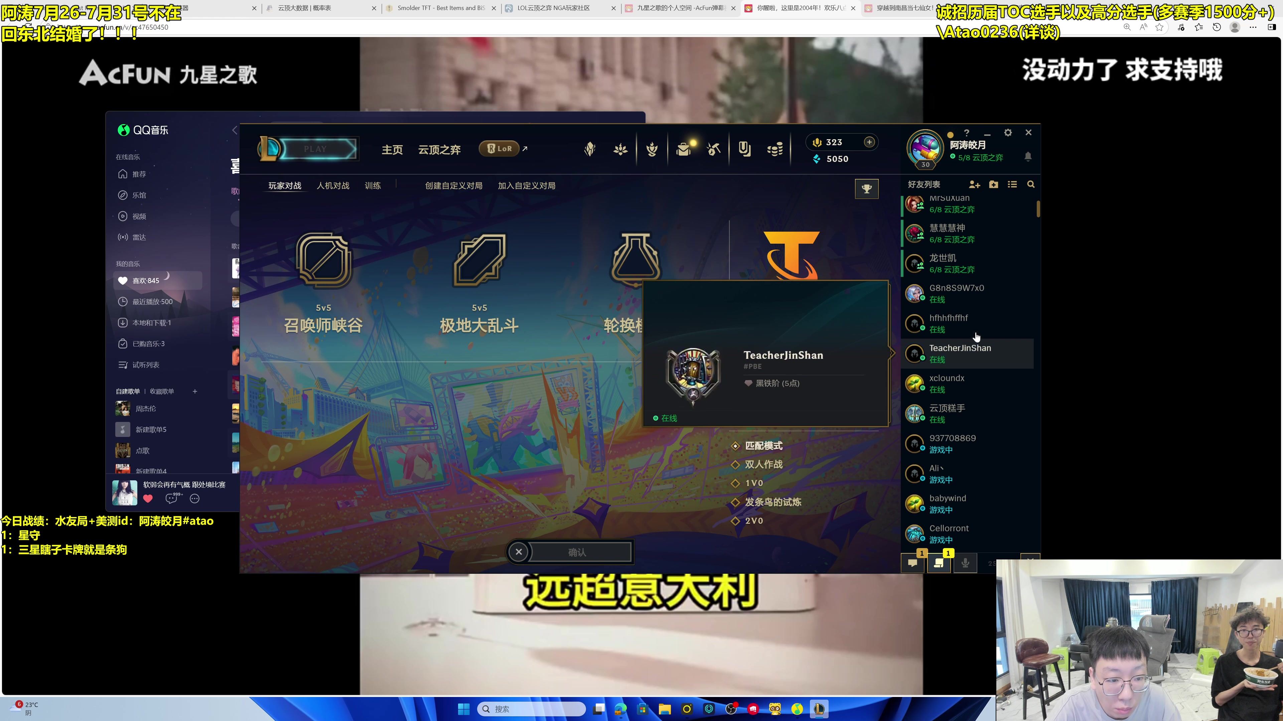
Task: Open File Explorer from the taskbar
Action: [x=665, y=709]
